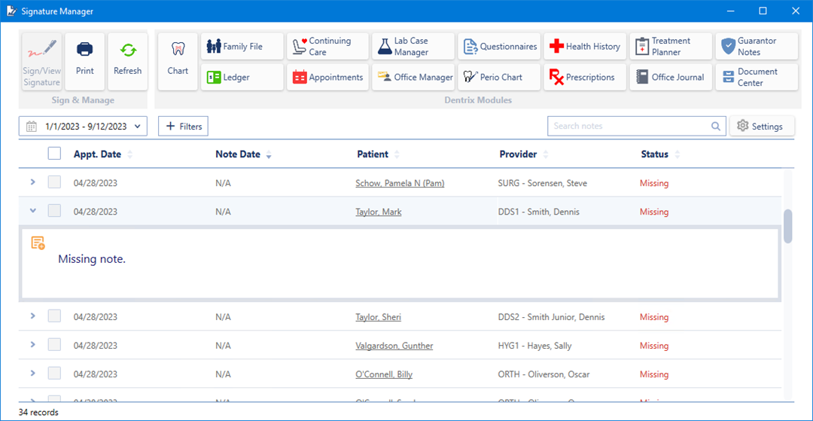Open the Prescriptions module
Image resolution: width=813 pixels, height=421 pixels.
point(585,77)
